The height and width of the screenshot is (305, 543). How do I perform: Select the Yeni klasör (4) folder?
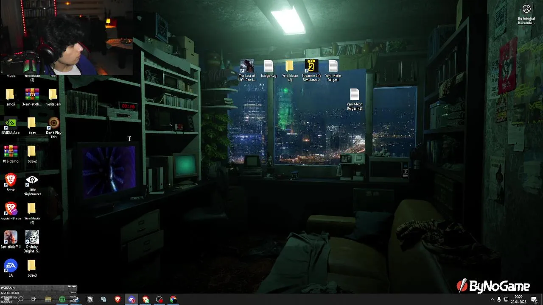tap(32, 213)
